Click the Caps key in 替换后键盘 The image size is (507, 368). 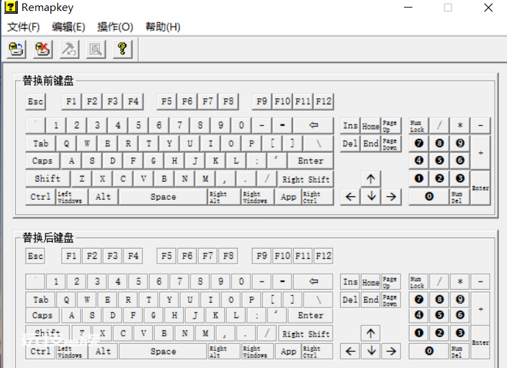click(x=43, y=315)
